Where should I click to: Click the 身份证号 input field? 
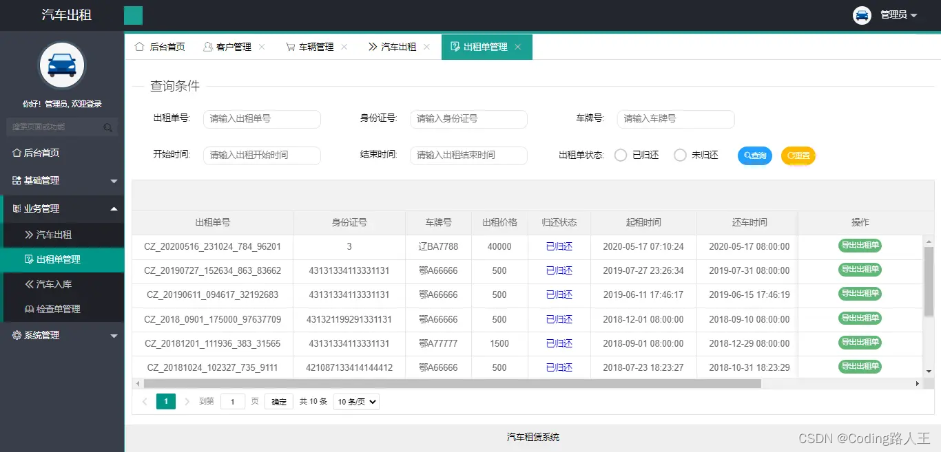click(468, 119)
